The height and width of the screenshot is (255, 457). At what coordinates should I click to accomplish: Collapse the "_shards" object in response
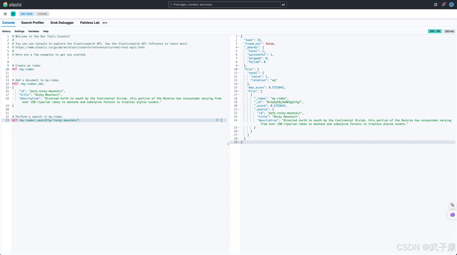point(238,47)
